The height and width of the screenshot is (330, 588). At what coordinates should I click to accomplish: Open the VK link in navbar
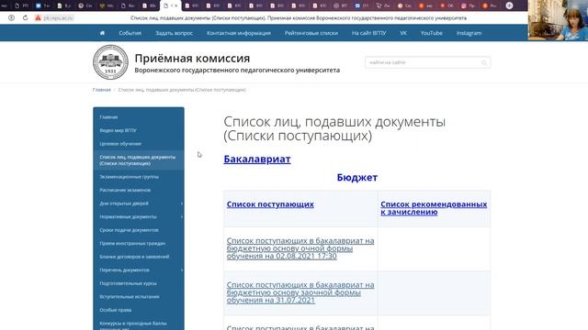coord(403,33)
